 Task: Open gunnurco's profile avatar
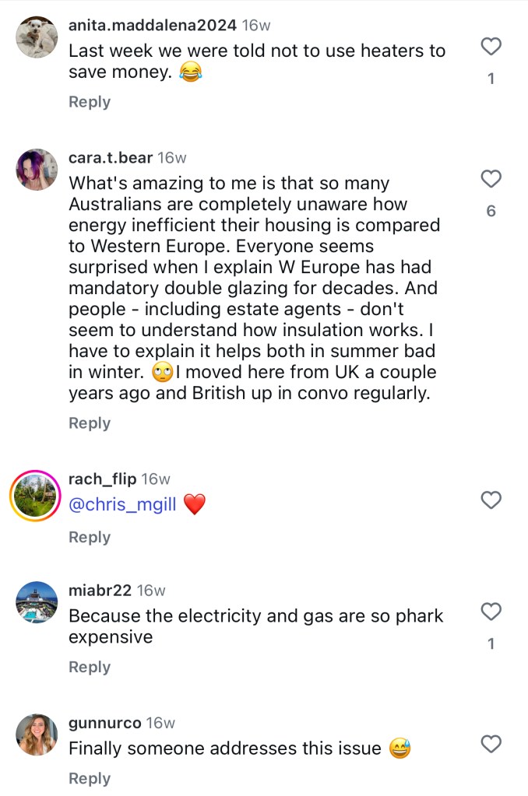37,735
